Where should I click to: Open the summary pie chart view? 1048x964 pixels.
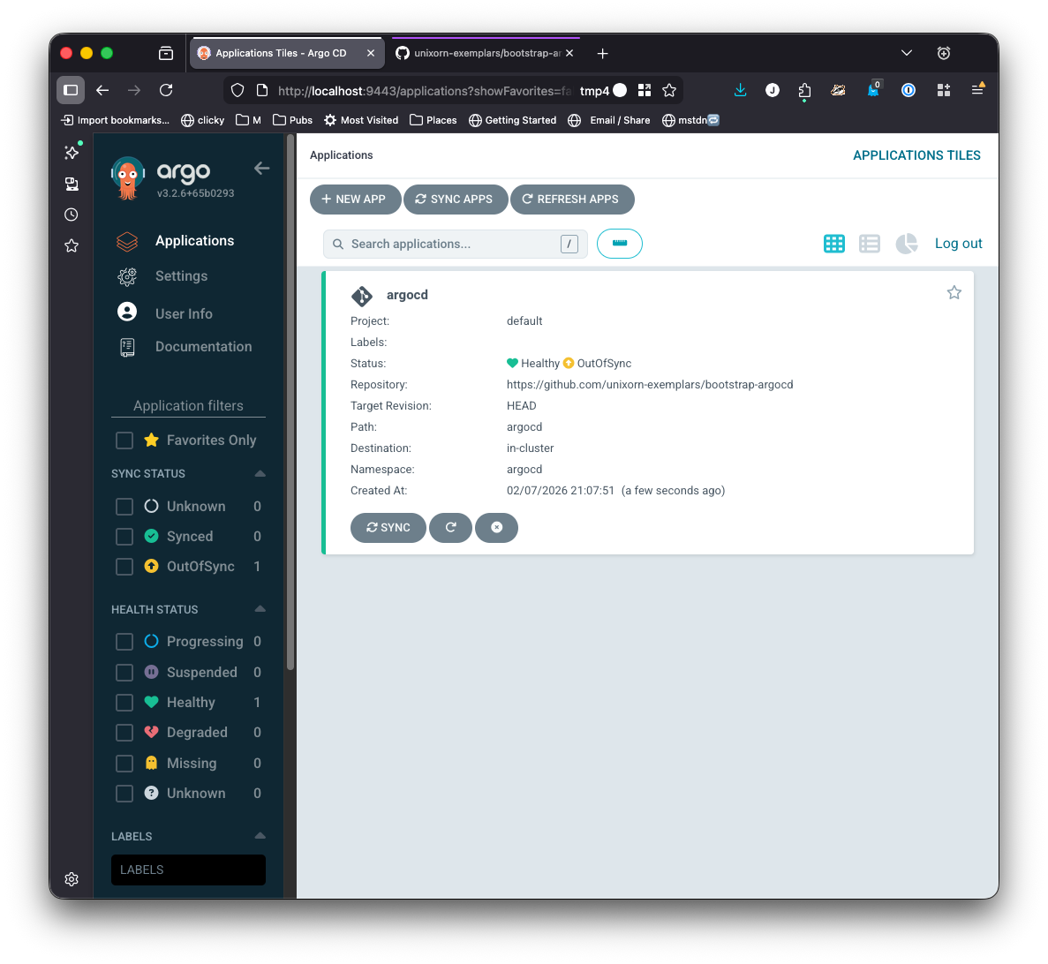coord(906,243)
